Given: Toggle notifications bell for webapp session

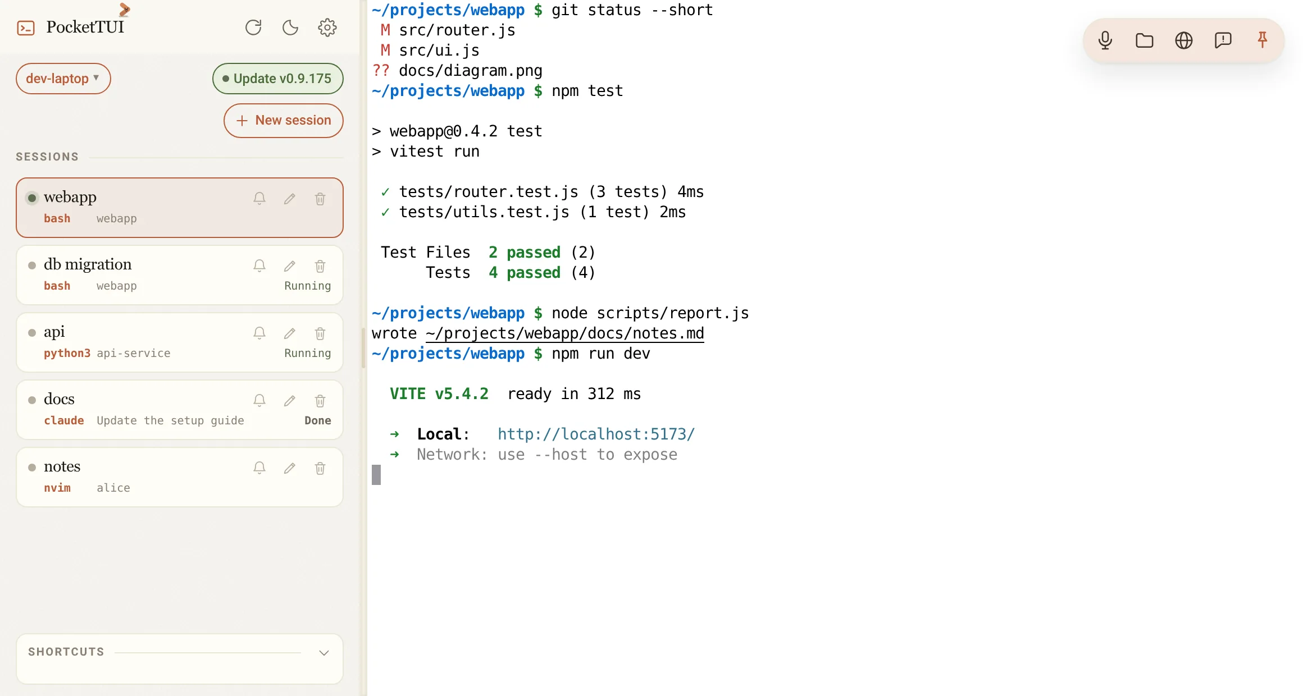Looking at the screenshot, I should (259, 199).
